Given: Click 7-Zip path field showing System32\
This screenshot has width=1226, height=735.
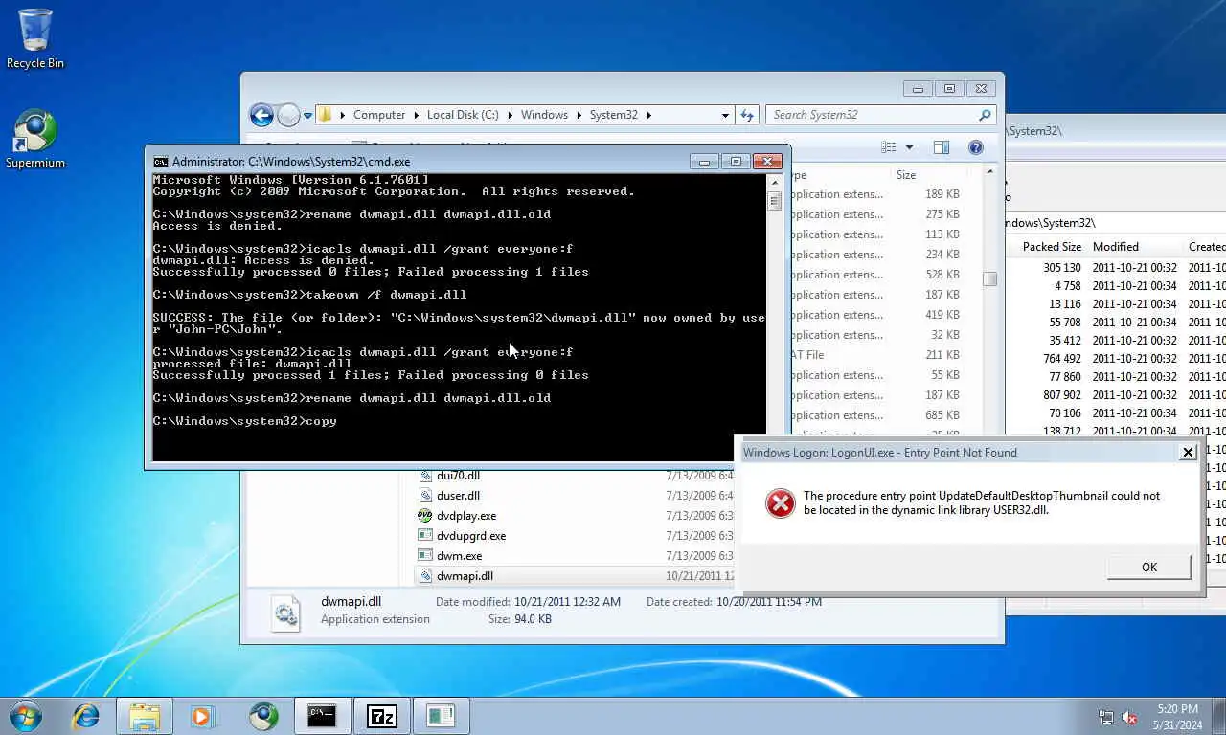Looking at the screenshot, I should [1116, 223].
